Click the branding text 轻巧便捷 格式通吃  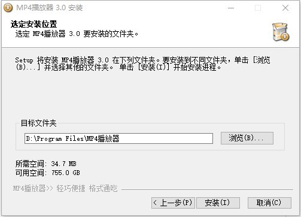point(87,188)
